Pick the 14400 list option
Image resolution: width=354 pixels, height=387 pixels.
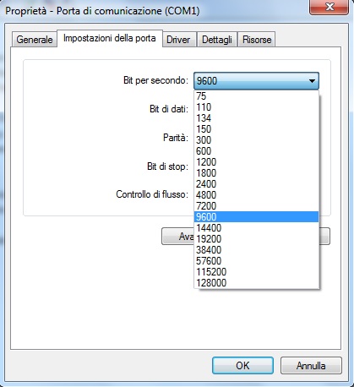pyautogui.click(x=257, y=228)
